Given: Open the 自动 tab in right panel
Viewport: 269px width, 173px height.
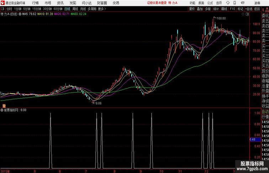Looking at the screenshot, I should 265,112.
